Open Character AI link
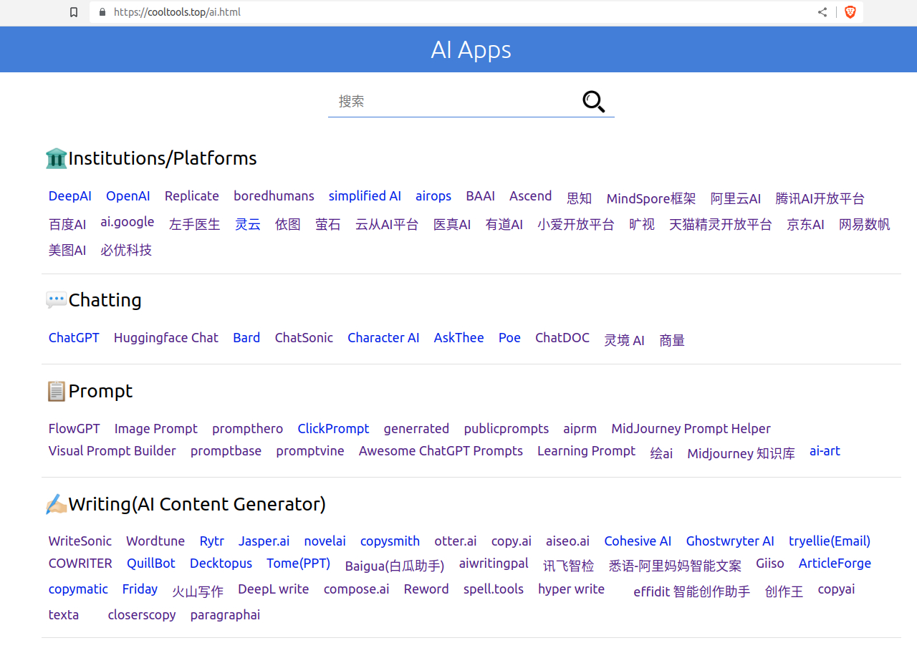The width and height of the screenshot is (917, 648). point(383,338)
